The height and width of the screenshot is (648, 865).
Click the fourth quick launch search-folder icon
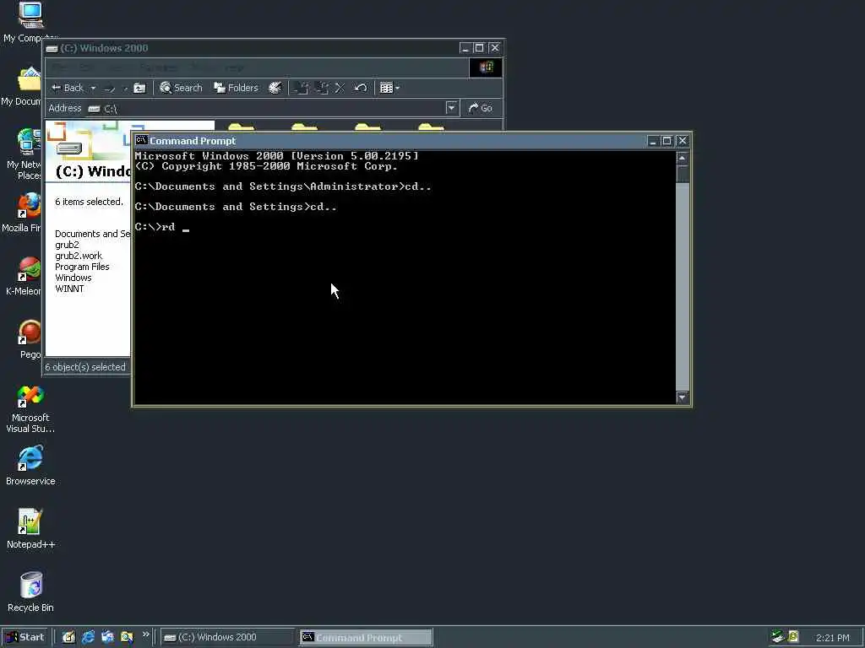pos(127,637)
